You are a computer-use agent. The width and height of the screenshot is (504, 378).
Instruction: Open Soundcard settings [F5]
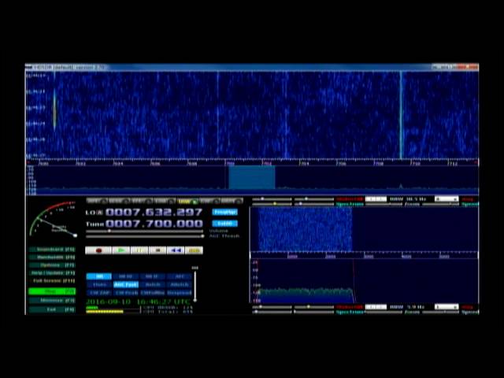click(52, 250)
